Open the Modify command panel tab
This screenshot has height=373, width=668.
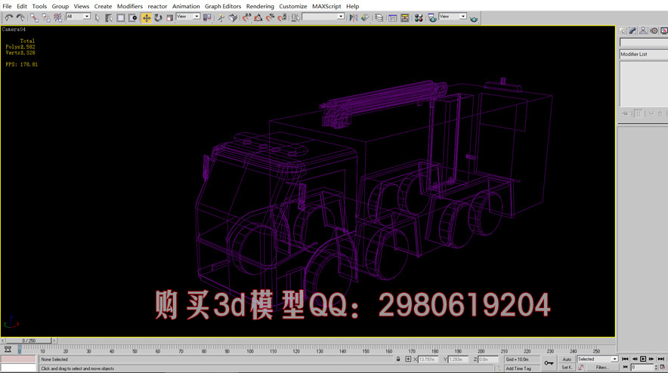pyautogui.click(x=632, y=31)
